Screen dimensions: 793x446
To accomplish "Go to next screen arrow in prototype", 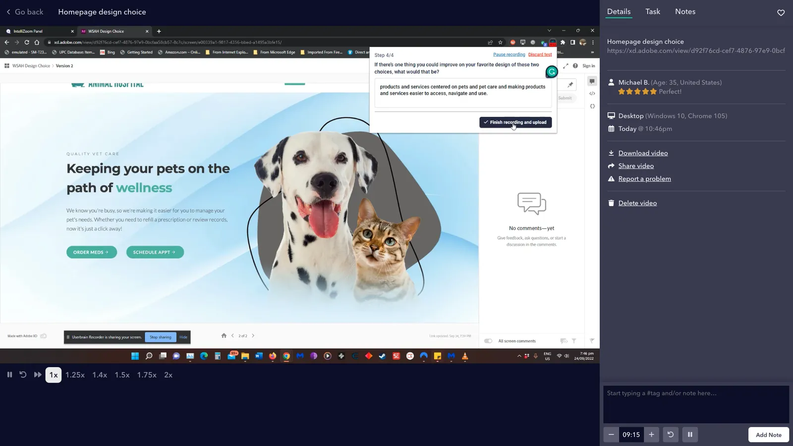I will pos(253,335).
